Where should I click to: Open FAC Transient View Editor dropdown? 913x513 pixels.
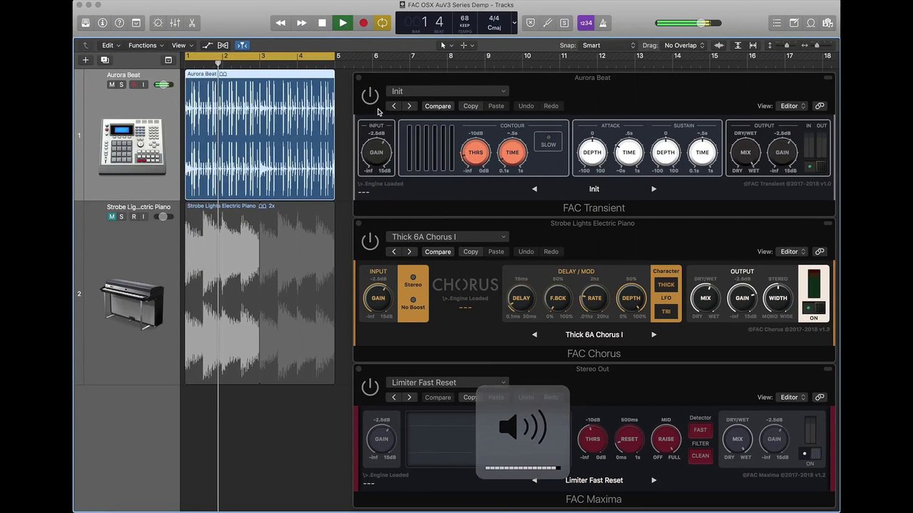pyautogui.click(x=792, y=106)
